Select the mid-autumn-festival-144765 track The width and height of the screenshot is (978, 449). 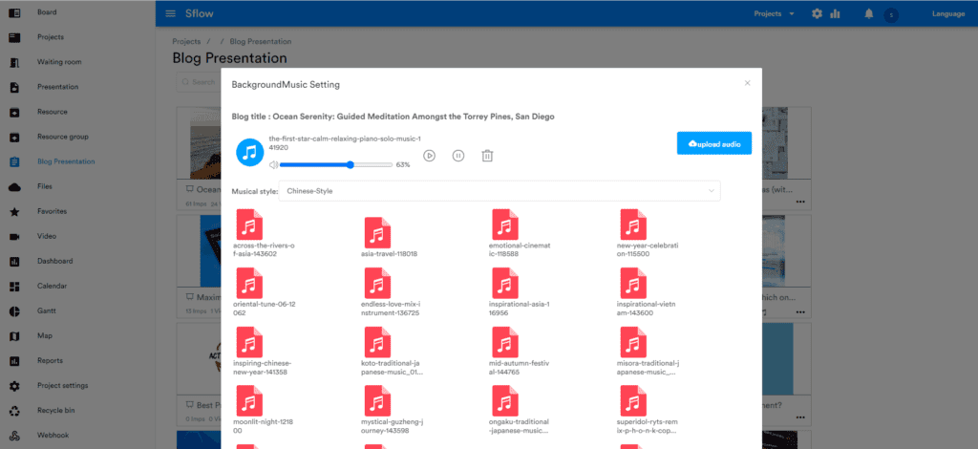click(x=505, y=342)
